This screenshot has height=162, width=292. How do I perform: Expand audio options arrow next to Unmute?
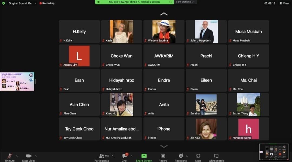16,156
